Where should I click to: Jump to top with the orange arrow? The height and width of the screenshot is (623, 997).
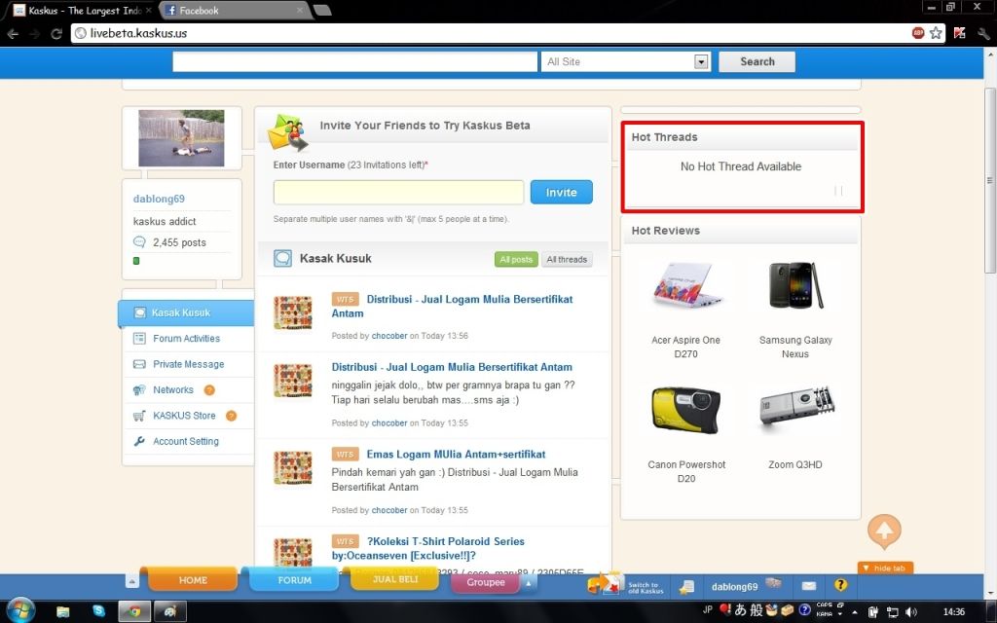click(x=884, y=531)
